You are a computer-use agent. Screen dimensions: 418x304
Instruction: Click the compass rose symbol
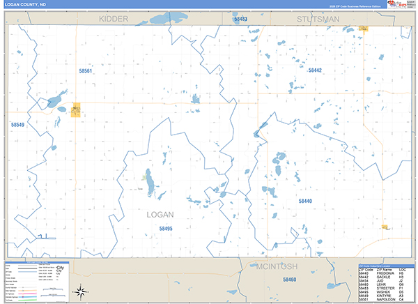coord(81,291)
